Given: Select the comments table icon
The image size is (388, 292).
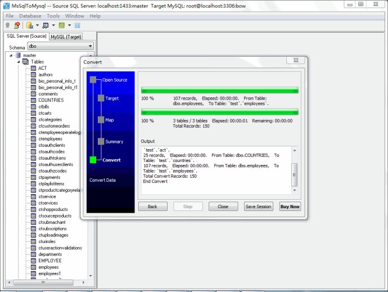Looking at the screenshot, I should (33, 94).
